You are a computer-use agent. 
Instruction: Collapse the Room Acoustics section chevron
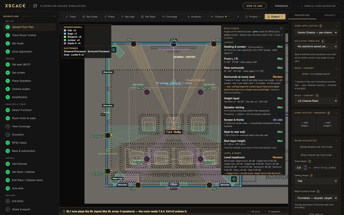click(x=336, y=141)
